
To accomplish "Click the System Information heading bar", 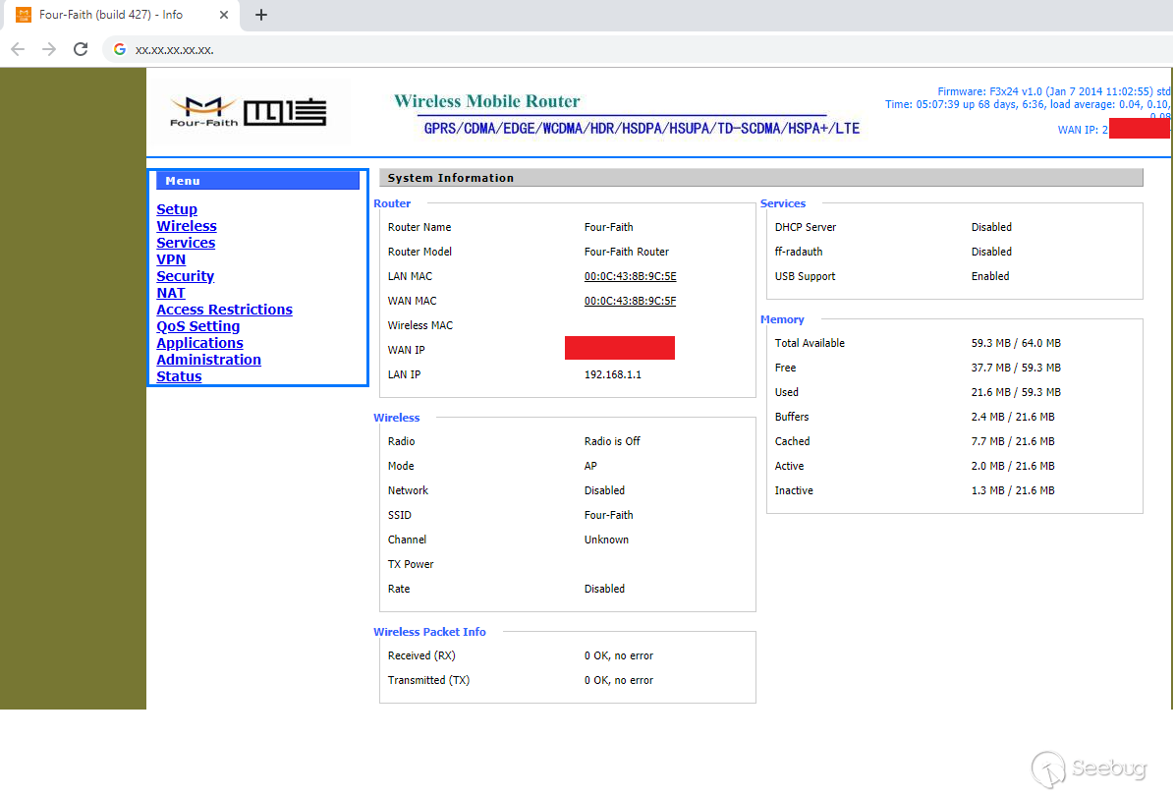I will [x=761, y=178].
